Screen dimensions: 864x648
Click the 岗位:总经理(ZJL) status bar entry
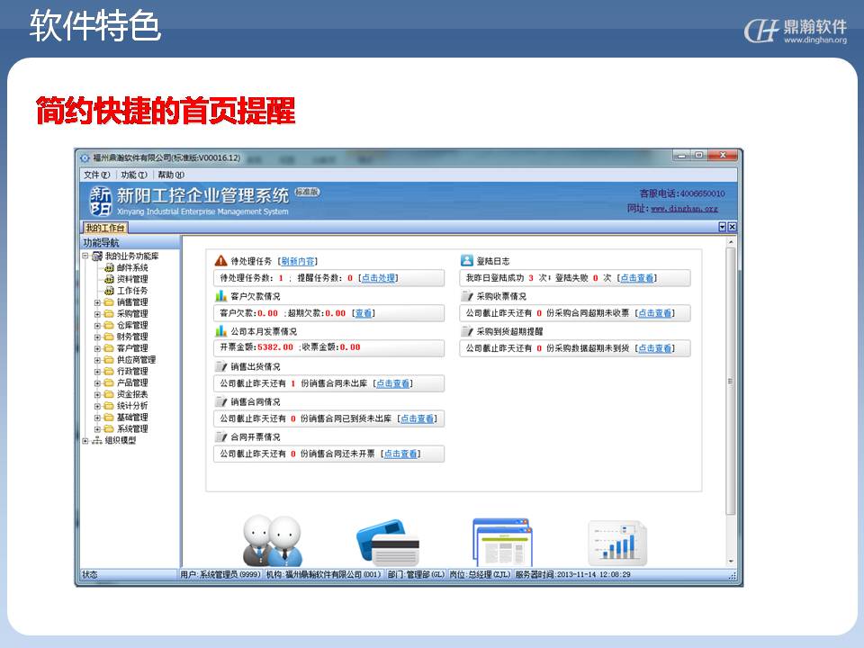click(x=480, y=575)
